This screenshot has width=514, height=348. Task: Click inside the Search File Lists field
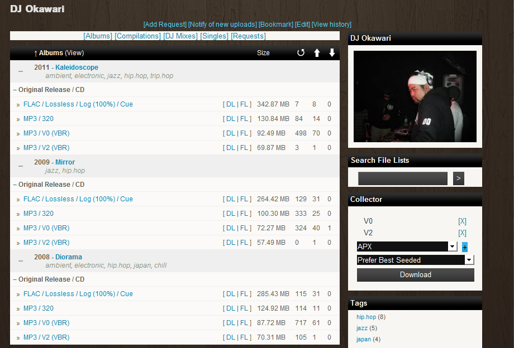(x=402, y=178)
